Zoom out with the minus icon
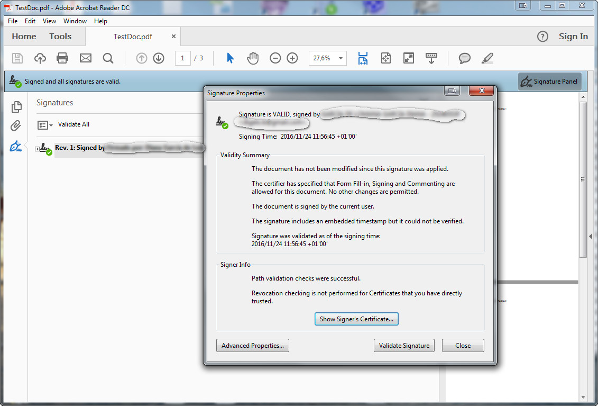The width and height of the screenshot is (598, 406). point(275,58)
